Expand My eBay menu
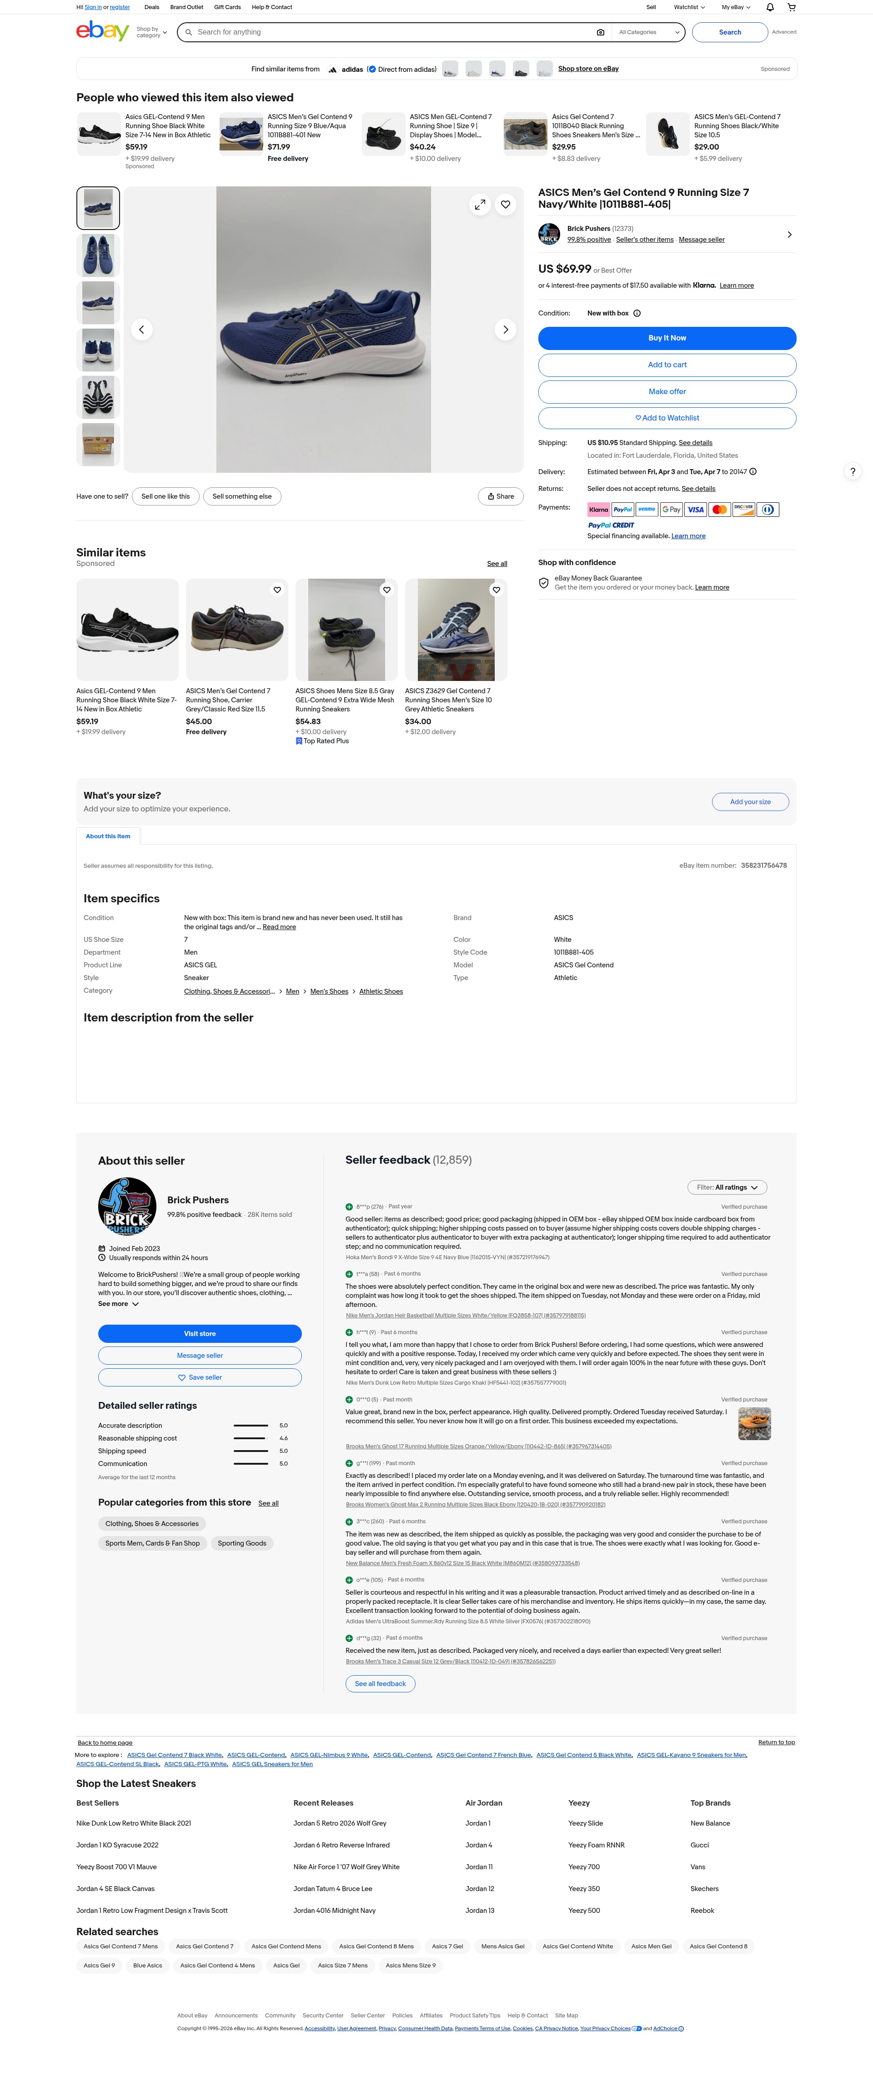This screenshot has width=873, height=2092. point(736,7)
